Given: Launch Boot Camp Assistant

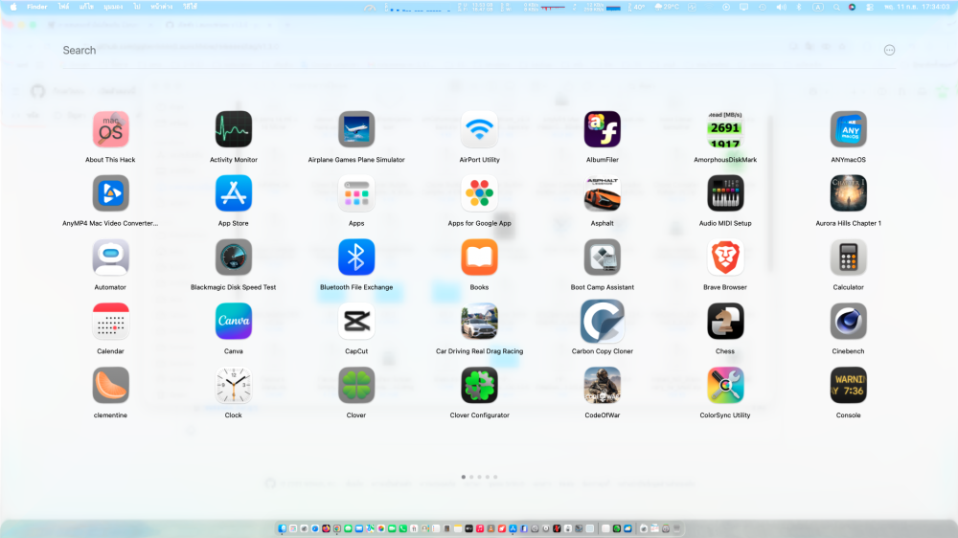Looking at the screenshot, I should point(602,258).
